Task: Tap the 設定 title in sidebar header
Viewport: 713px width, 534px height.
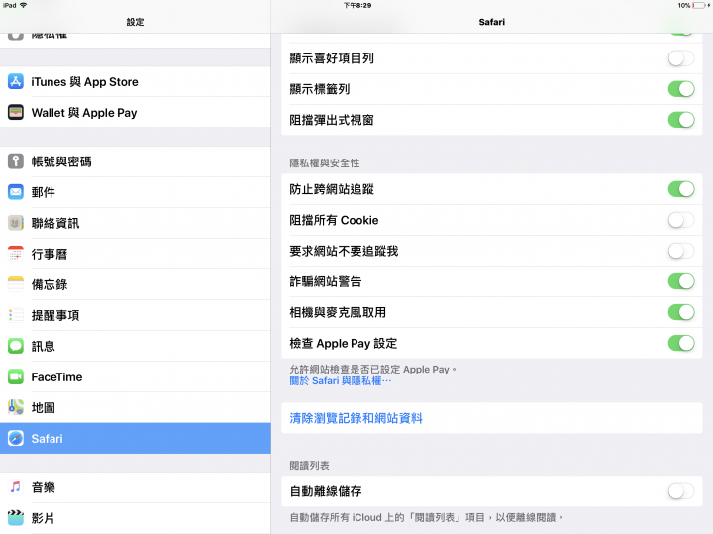Action: point(135,22)
